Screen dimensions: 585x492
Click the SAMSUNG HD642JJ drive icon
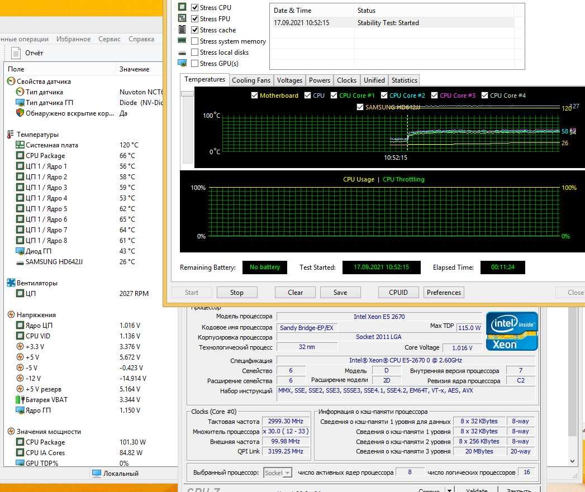(x=20, y=262)
